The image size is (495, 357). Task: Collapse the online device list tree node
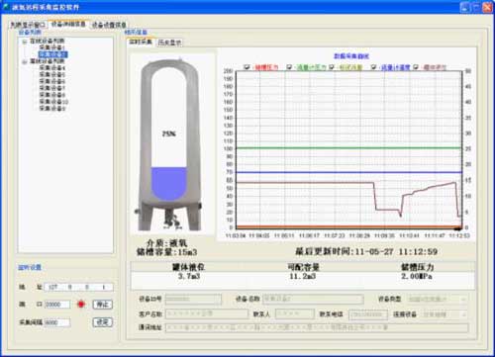[x=25, y=42]
